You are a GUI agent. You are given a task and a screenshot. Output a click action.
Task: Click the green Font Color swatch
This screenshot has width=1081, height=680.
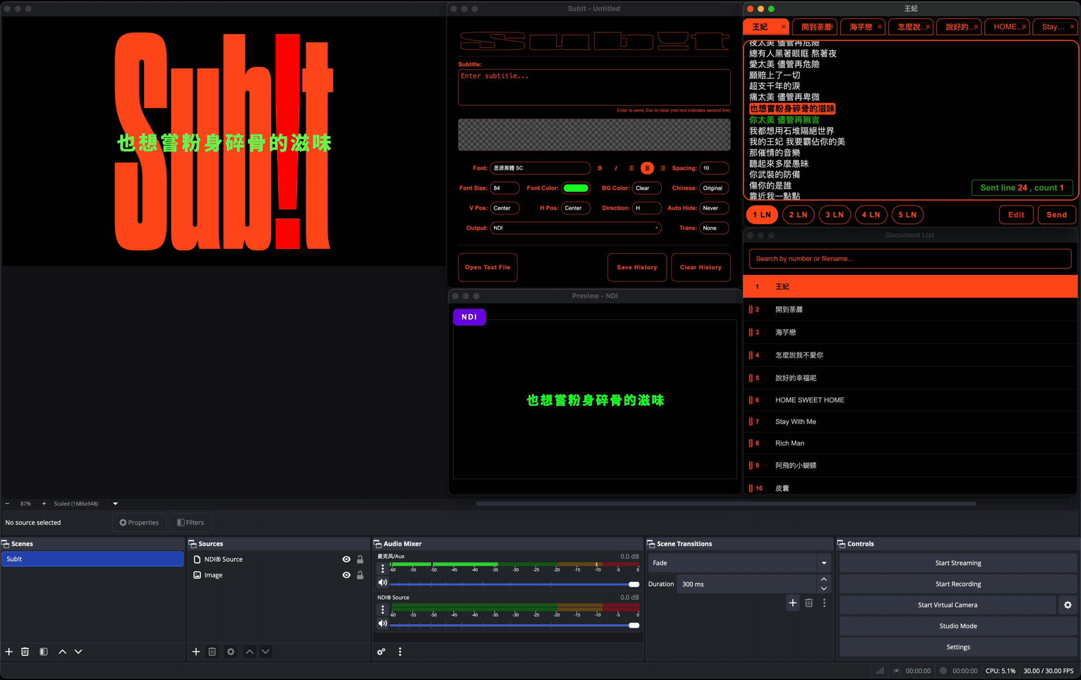coord(575,188)
